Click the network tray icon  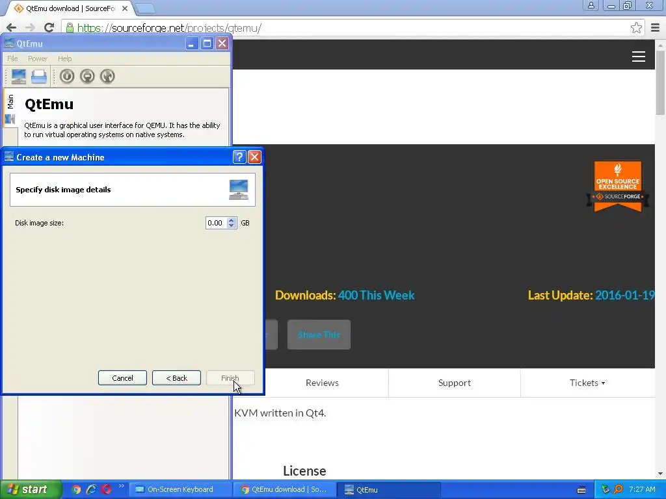(x=606, y=490)
